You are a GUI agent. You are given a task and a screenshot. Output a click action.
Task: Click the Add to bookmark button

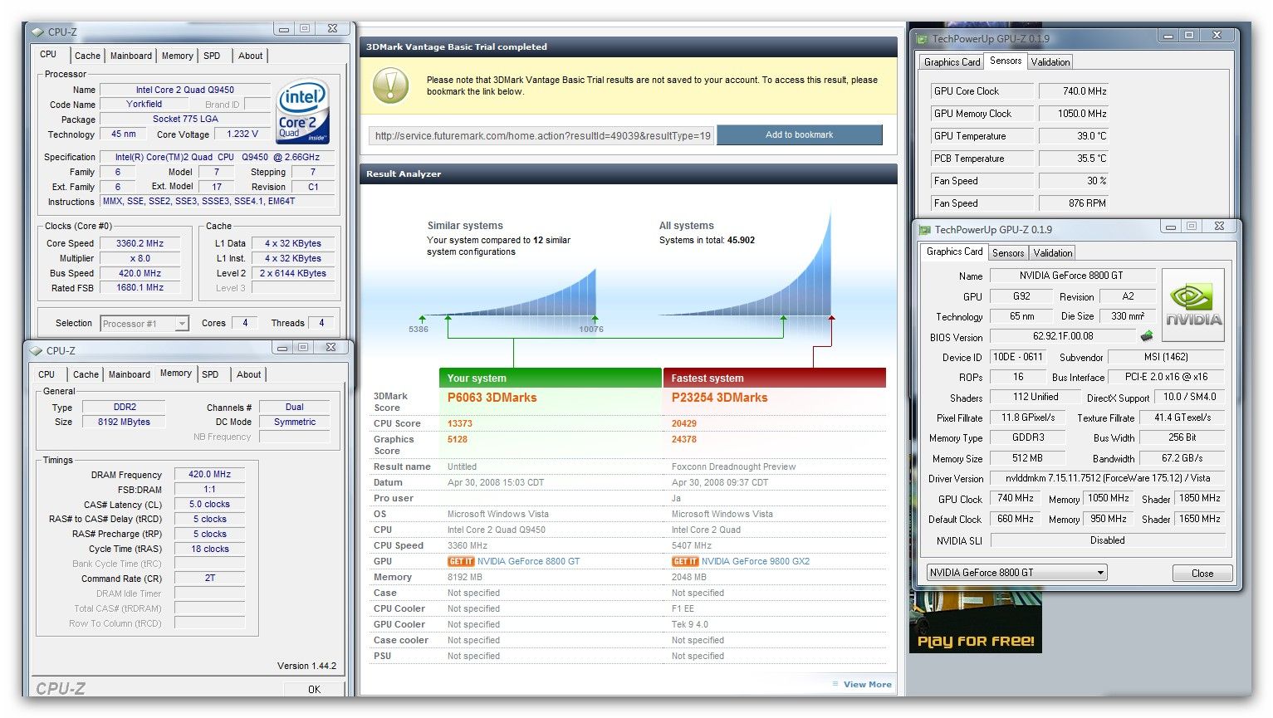799,134
